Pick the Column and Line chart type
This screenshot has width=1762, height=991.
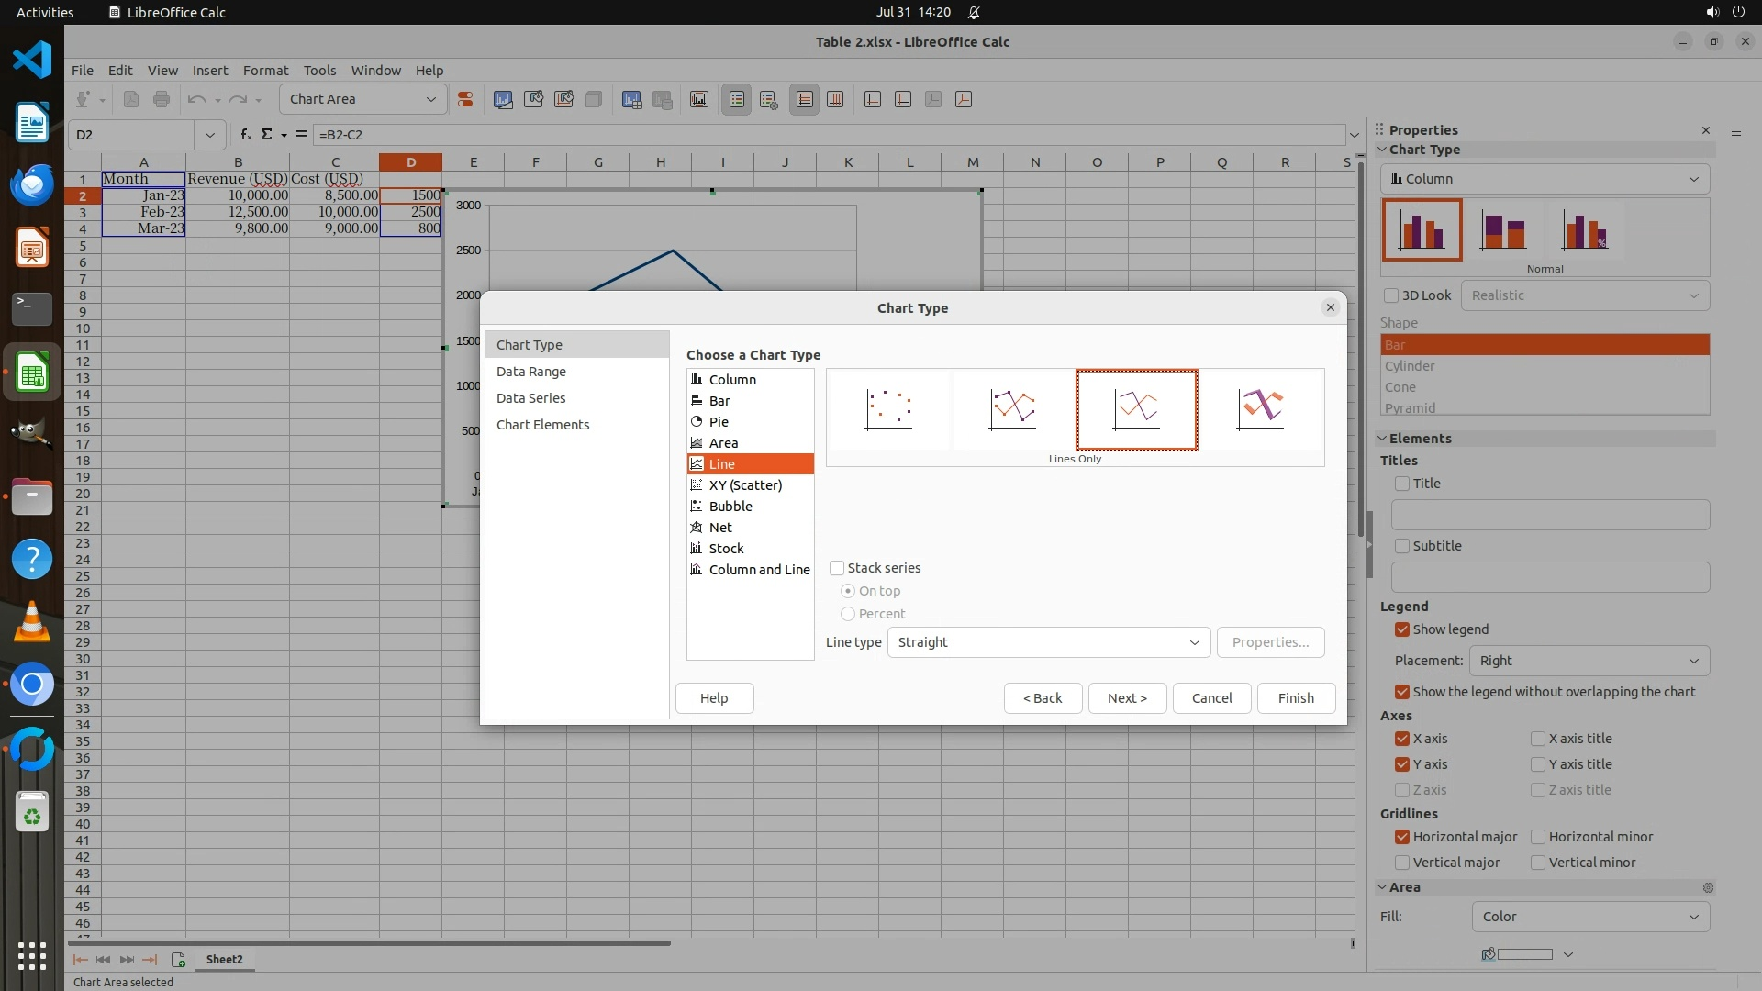(759, 570)
